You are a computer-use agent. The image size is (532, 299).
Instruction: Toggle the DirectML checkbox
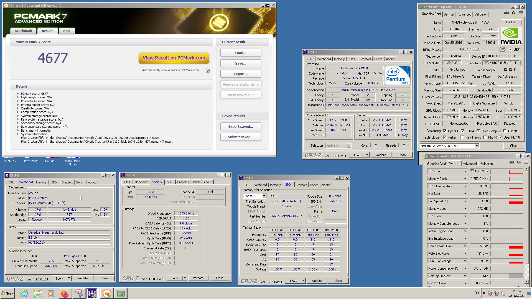point(505,131)
